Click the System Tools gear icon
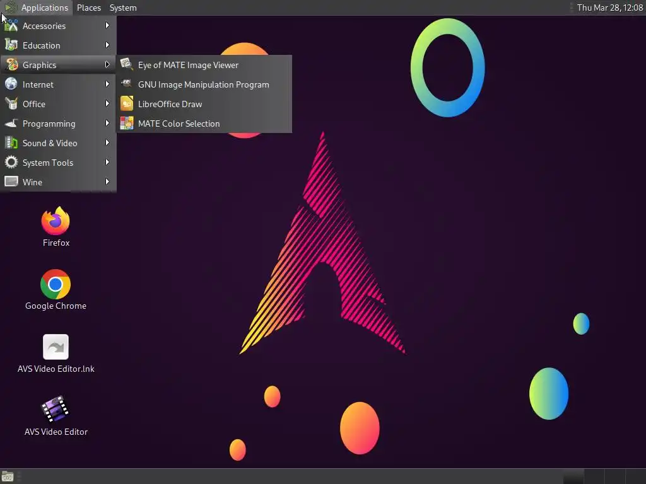 click(11, 162)
